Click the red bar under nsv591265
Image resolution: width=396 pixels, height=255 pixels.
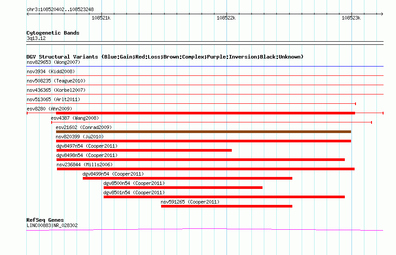(226, 206)
